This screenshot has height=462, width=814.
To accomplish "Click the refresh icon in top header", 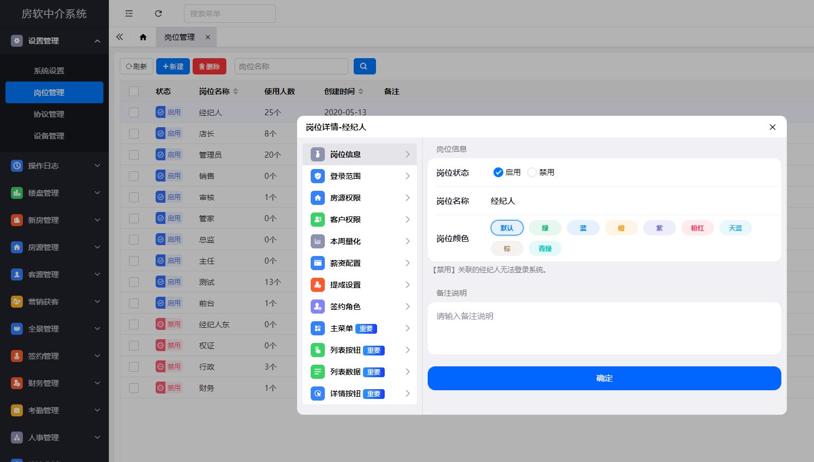I will [x=158, y=14].
